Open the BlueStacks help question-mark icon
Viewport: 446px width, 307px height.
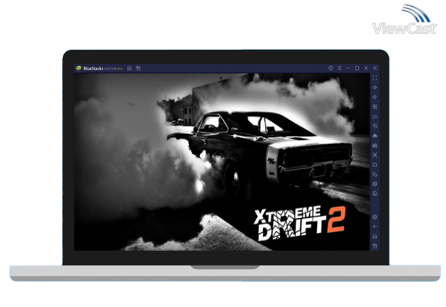[330, 68]
